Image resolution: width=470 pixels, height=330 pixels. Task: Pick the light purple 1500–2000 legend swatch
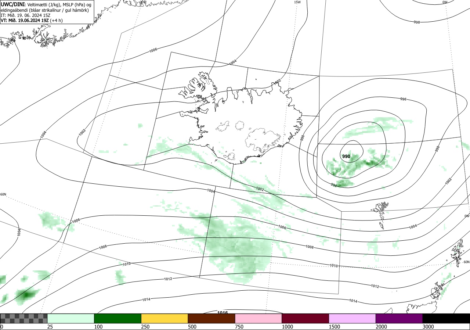(352, 319)
